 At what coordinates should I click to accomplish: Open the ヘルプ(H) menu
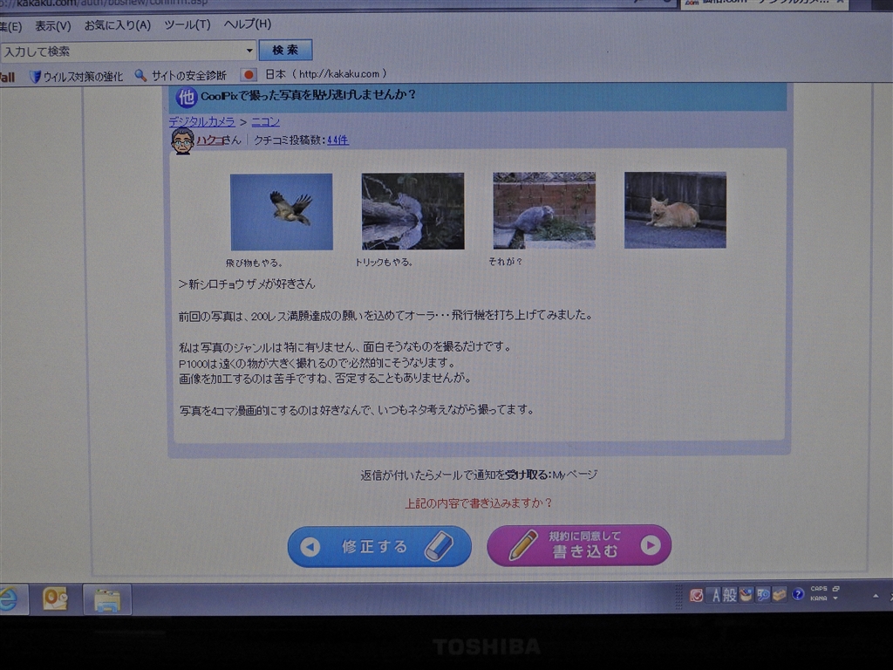(247, 24)
